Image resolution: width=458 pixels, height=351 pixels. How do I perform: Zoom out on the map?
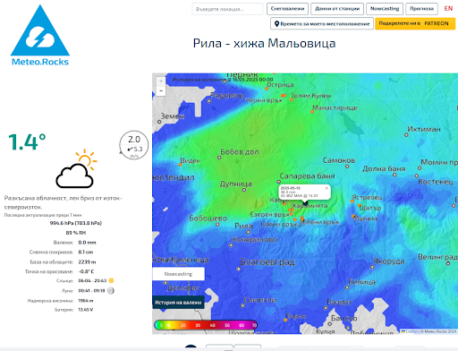pos(161,90)
